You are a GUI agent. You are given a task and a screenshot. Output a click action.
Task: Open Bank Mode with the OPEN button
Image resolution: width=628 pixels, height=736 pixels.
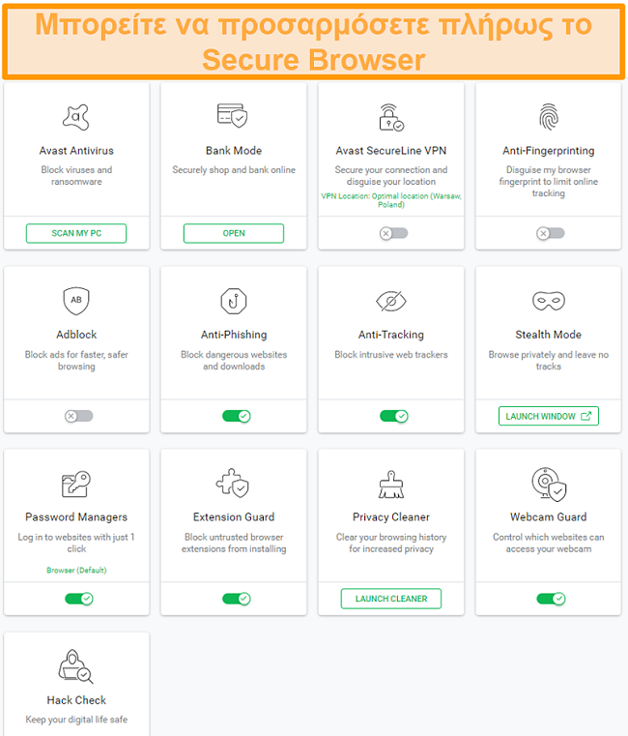coord(234,233)
